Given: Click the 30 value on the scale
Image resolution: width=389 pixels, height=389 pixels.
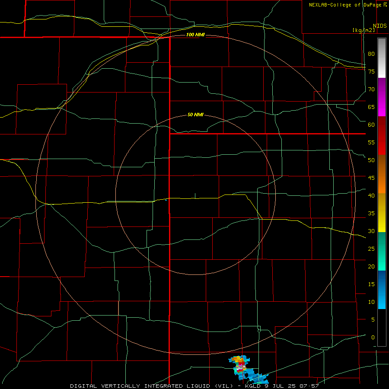Looking at the screenshot, I should [371, 231].
